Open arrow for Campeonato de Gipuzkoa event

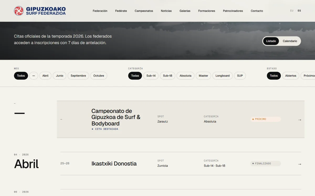300,120
